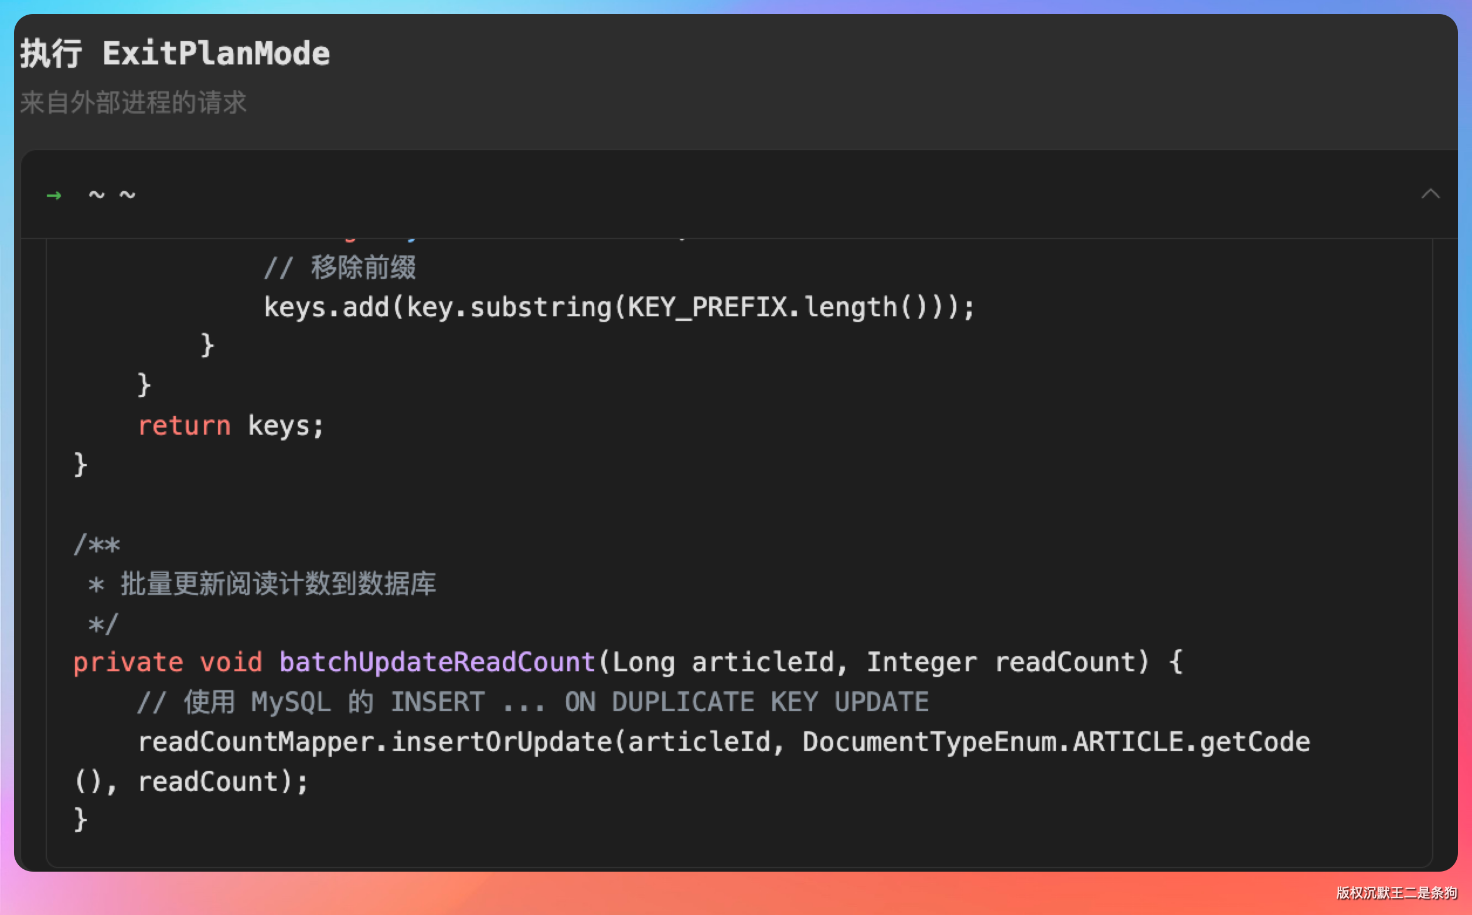
Task: Click the keys.add substring code line
Action: pos(619,308)
